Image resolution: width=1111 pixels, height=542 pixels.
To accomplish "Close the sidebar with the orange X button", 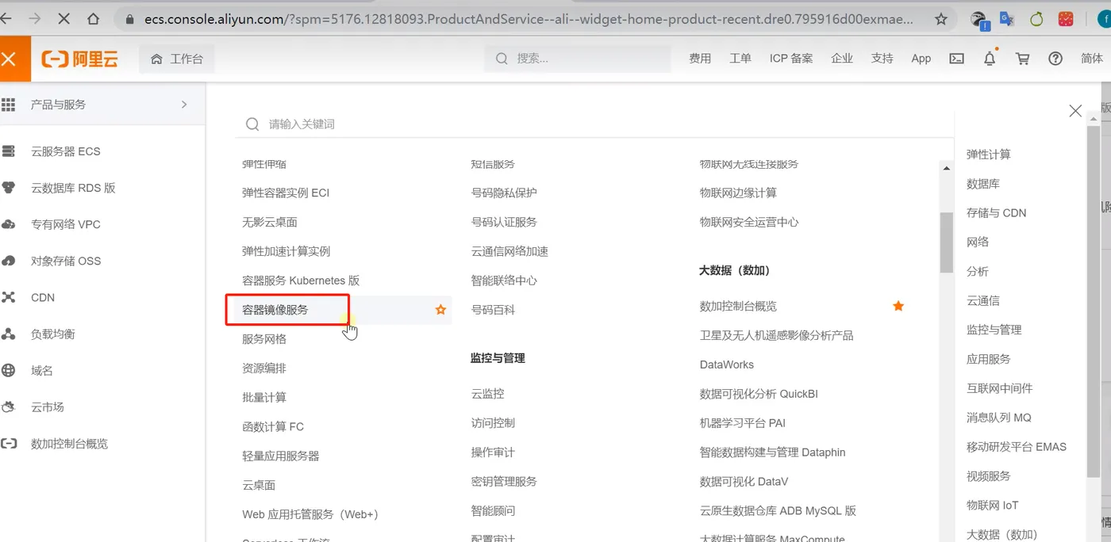I will pos(10,59).
